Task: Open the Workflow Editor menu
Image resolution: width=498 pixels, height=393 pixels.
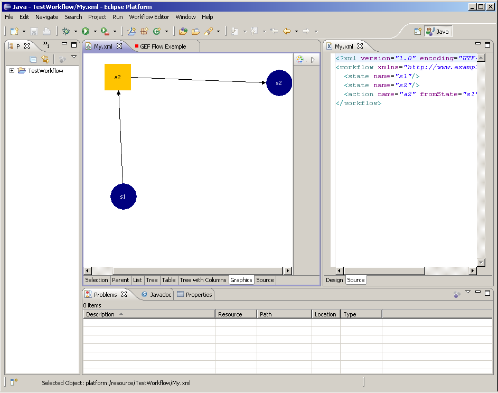Action: (149, 17)
